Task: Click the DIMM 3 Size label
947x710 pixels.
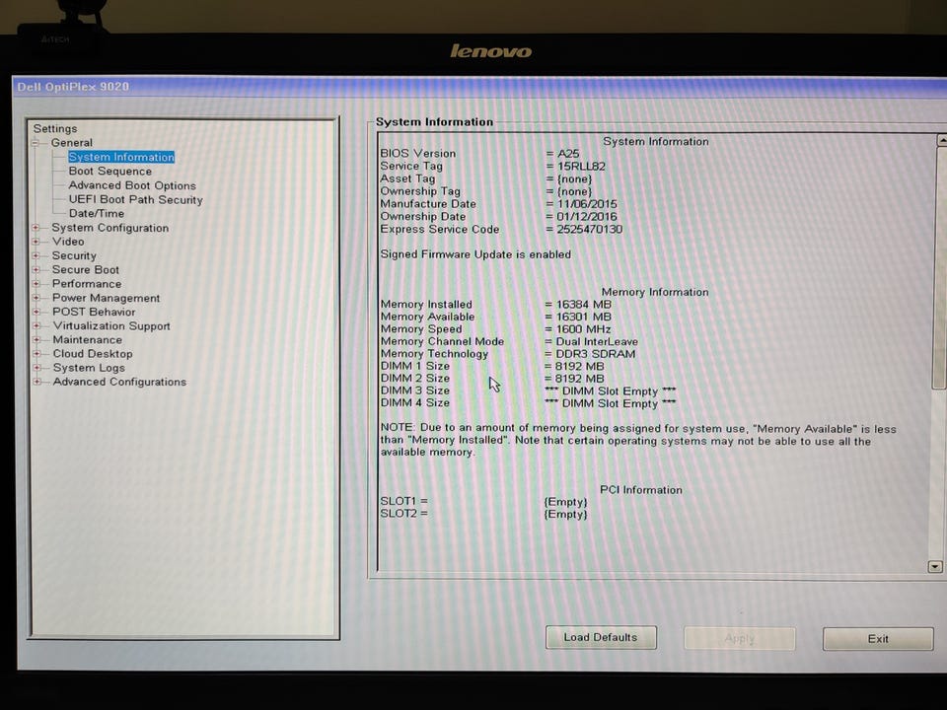Action: [x=415, y=390]
